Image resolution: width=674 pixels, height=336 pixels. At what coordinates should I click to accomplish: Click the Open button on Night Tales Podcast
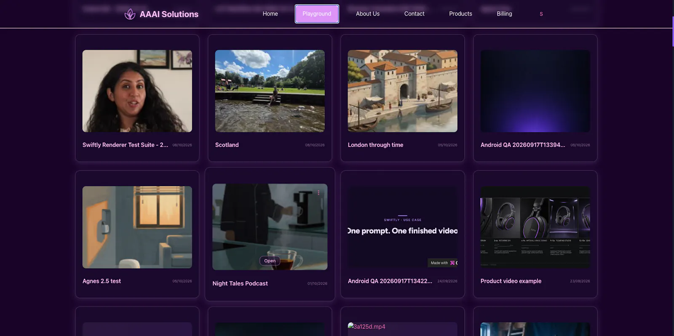click(270, 261)
